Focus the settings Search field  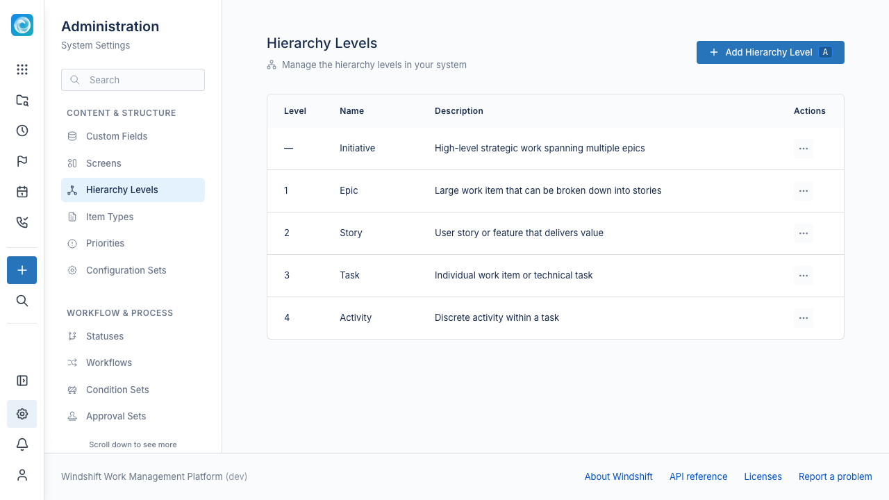[x=133, y=80]
